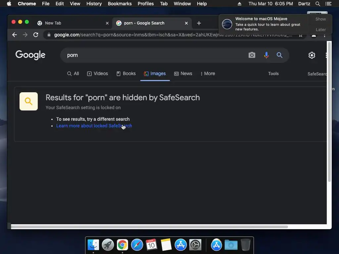Open the SafeSearch setting dropdown

coord(317,74)
